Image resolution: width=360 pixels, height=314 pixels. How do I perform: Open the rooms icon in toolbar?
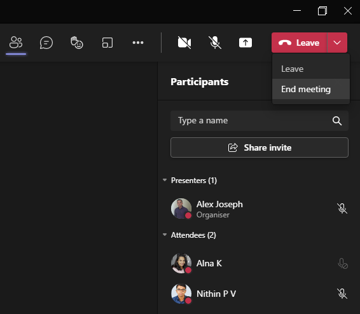point(107,43)
